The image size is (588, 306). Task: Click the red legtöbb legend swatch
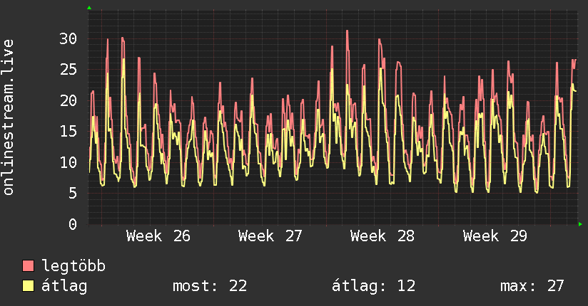tap(28, 265)
